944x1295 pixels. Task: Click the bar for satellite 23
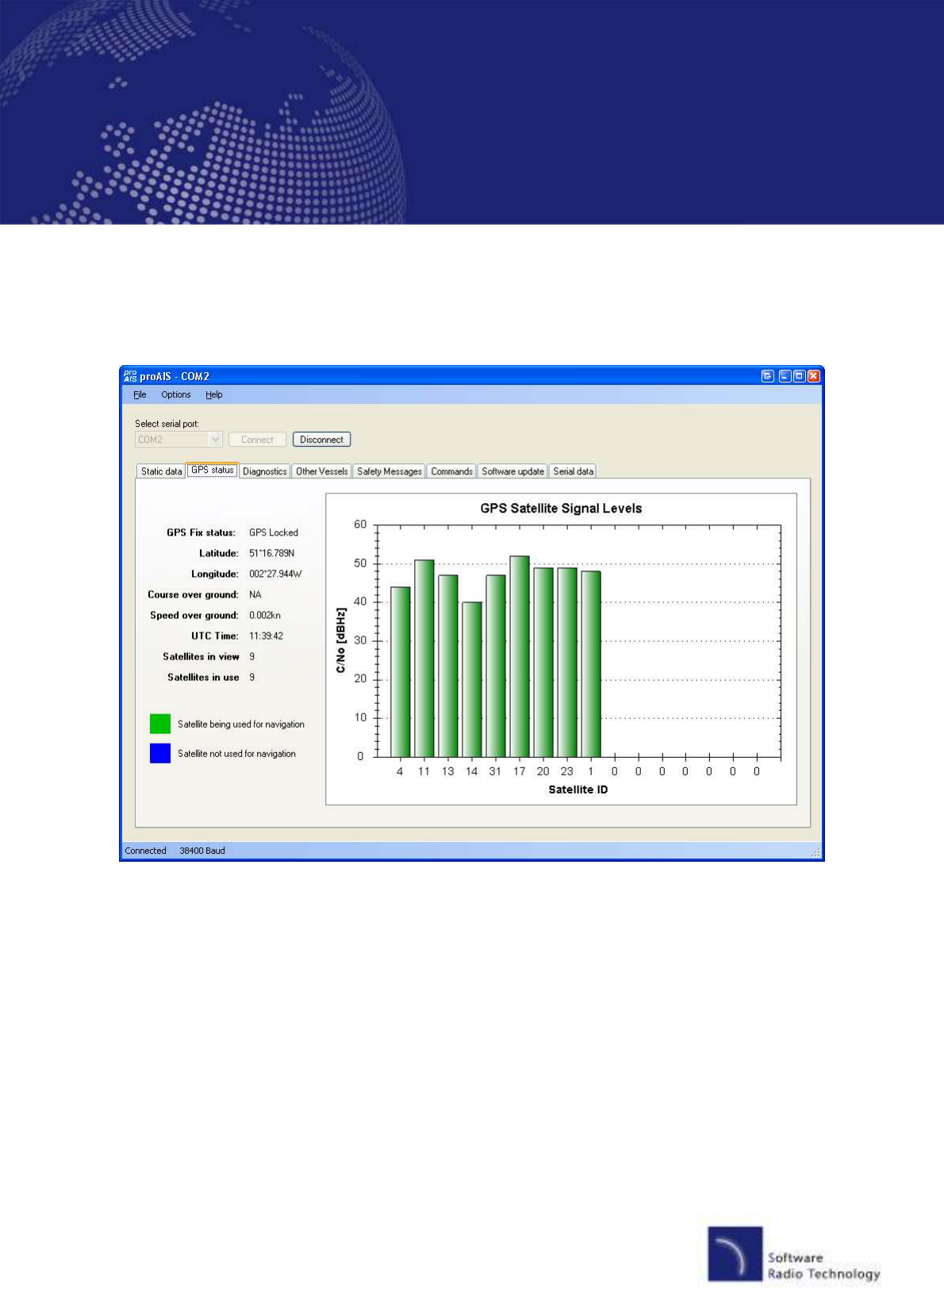coord(567,663)
